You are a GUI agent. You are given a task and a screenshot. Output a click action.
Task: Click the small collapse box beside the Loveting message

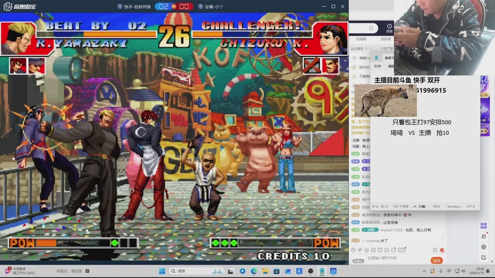[443, 240]
